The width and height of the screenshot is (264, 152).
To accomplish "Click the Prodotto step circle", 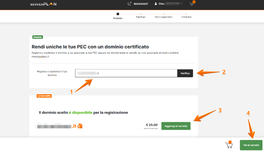I will click(118, 14).
